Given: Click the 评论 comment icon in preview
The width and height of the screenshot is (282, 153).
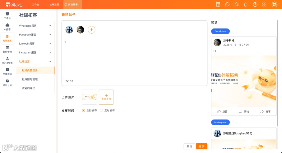Looking at the screenshot, I should point(240,112).
